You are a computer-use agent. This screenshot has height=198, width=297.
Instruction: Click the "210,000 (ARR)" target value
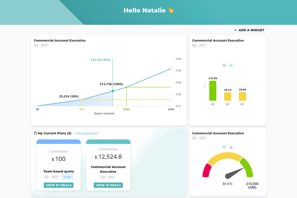pyautogui.click(x=252, y=186)
